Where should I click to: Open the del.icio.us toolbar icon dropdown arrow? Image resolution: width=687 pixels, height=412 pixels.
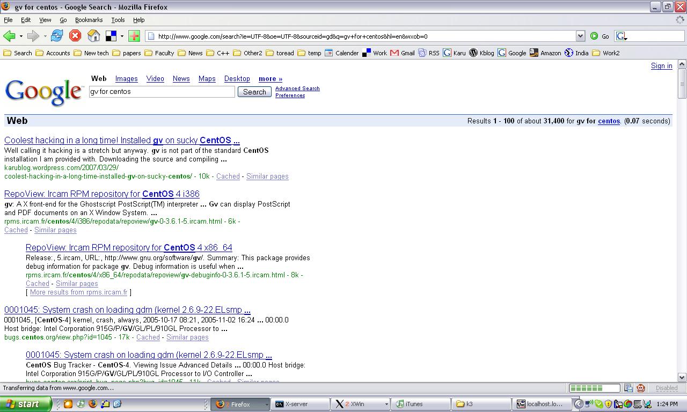point(122,36)
